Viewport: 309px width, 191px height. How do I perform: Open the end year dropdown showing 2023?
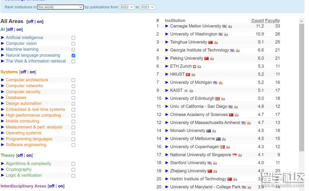(148, 7)
